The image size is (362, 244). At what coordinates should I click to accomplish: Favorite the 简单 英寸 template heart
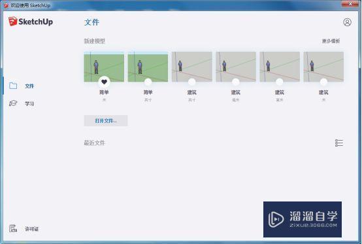pyautogui.click(x=148, y=82)
